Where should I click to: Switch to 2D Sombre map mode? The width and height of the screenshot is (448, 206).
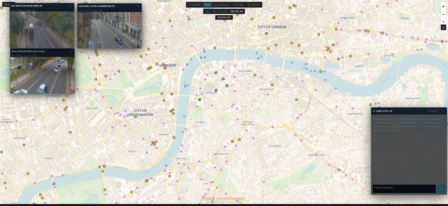tap(195, 5)
